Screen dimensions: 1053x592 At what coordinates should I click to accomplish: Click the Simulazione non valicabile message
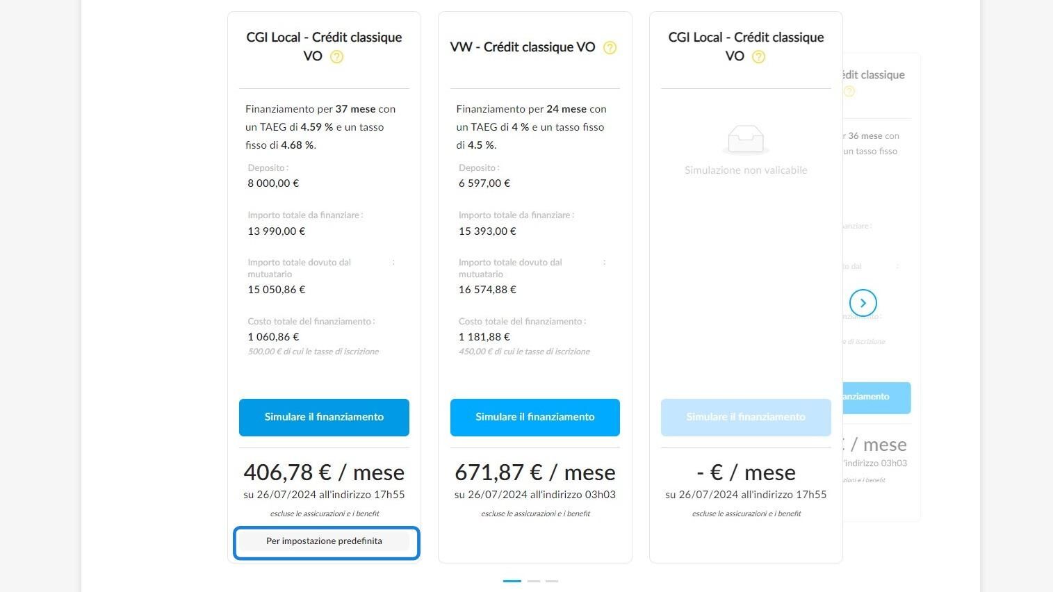746,170
